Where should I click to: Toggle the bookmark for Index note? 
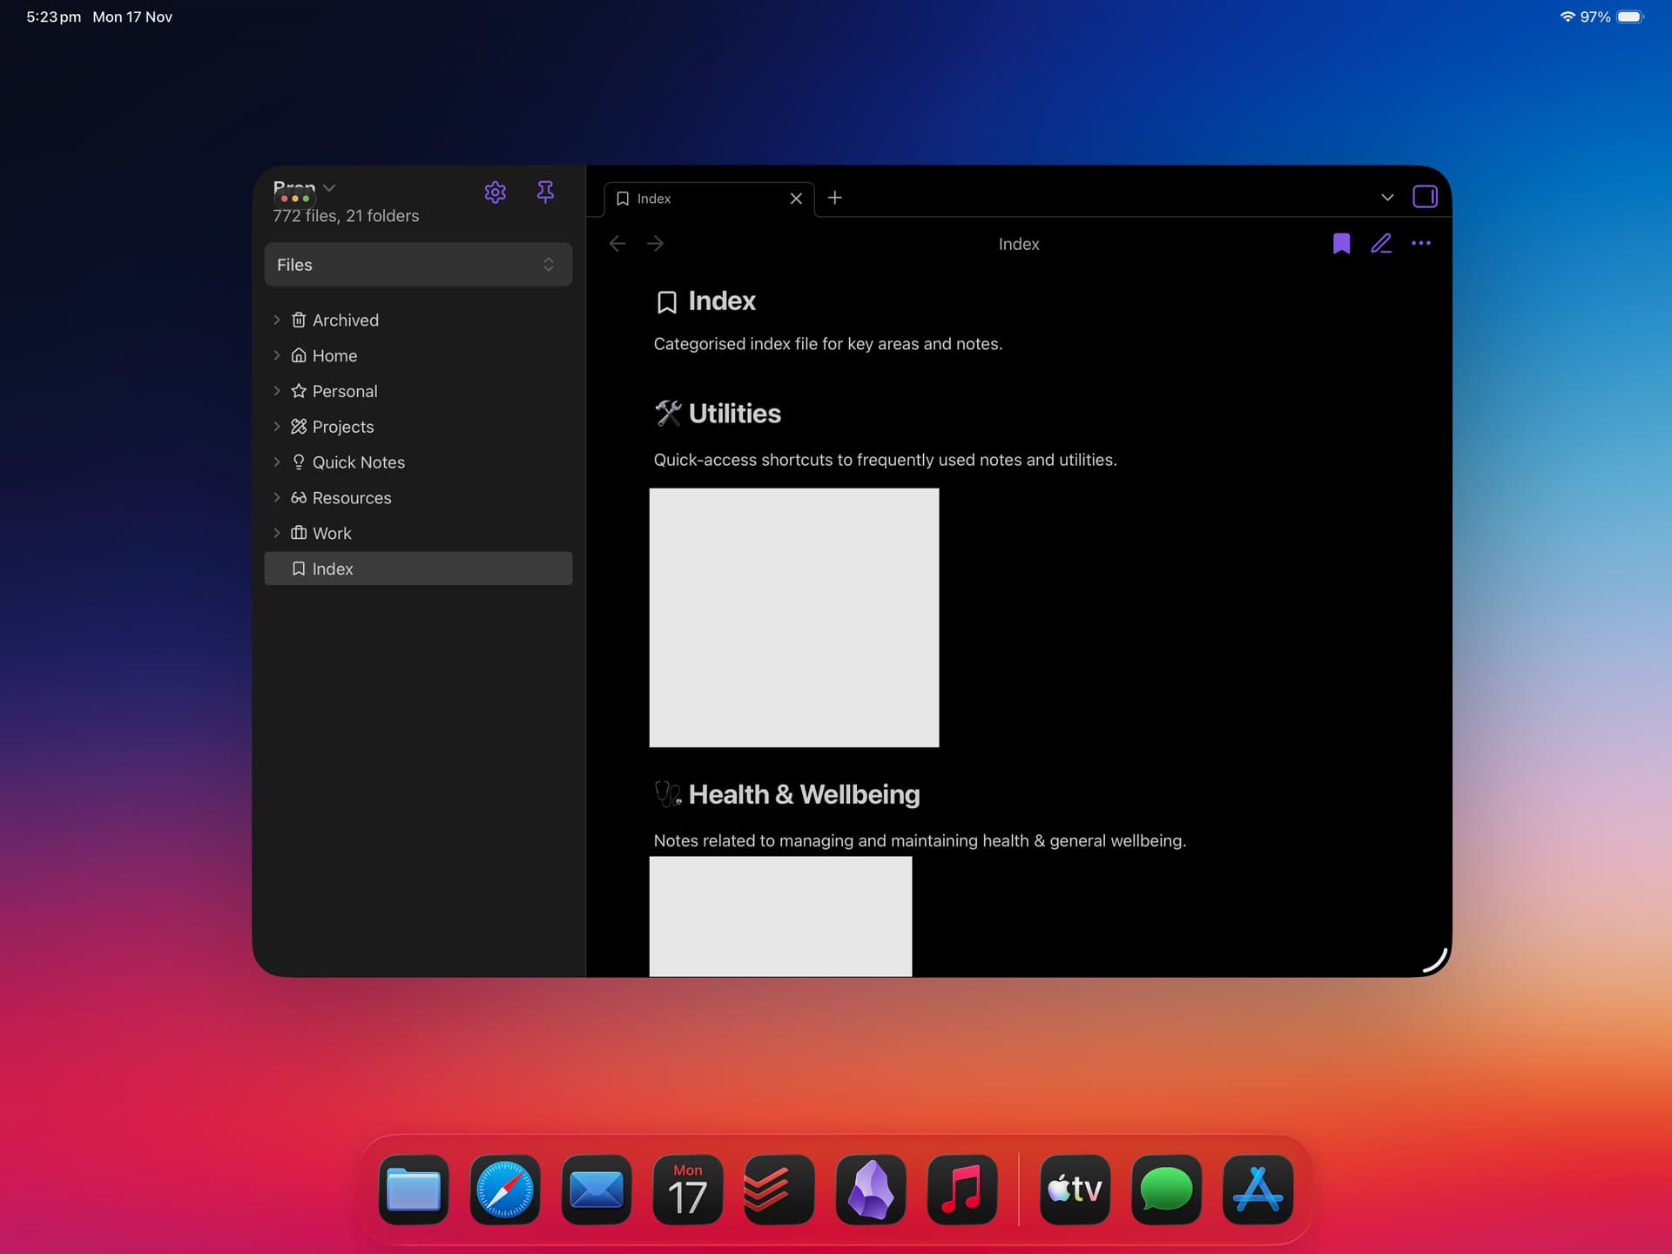1341,244
